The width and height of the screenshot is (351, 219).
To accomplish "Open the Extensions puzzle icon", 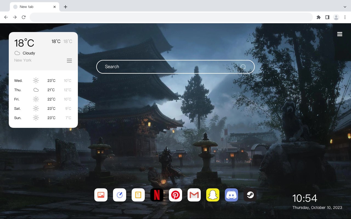I will [x=318, y=17].
